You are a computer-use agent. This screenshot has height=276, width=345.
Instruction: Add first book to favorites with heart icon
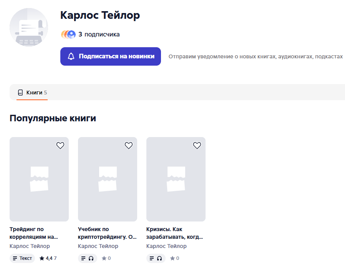60,145
